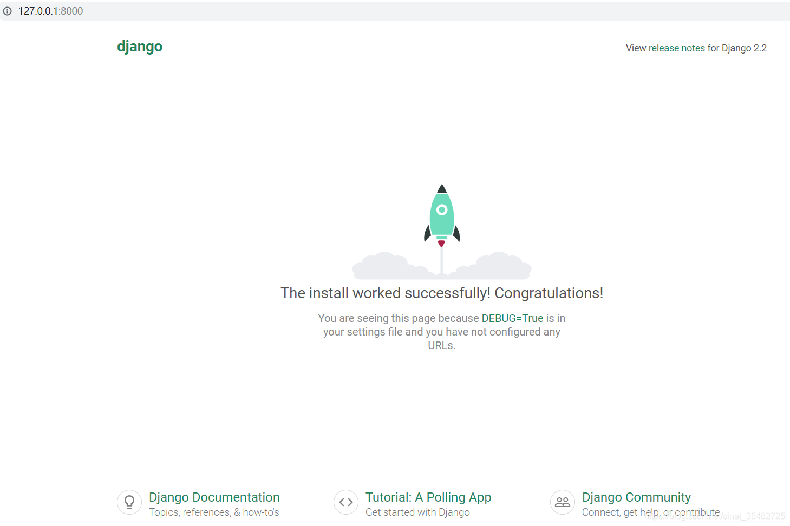Open the DEBUG=True settings link
The image size is (790, 526).
coord(512,318)
